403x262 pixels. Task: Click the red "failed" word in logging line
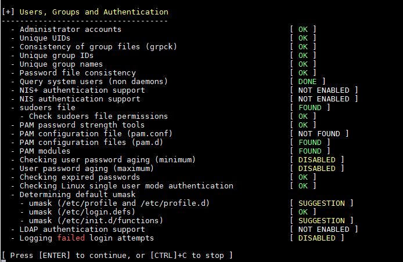pos(71,238)
